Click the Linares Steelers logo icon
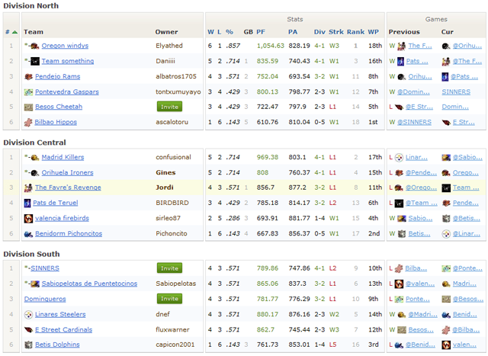 28,314
